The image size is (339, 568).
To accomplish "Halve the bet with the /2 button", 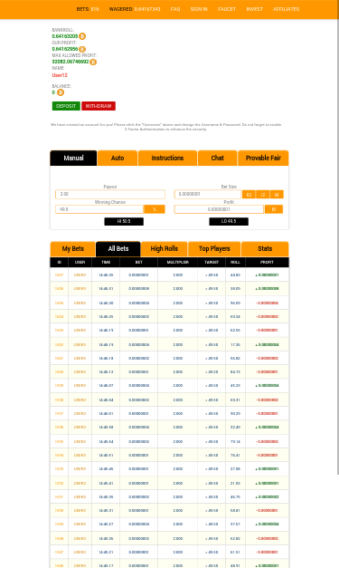I will point(263,195).
